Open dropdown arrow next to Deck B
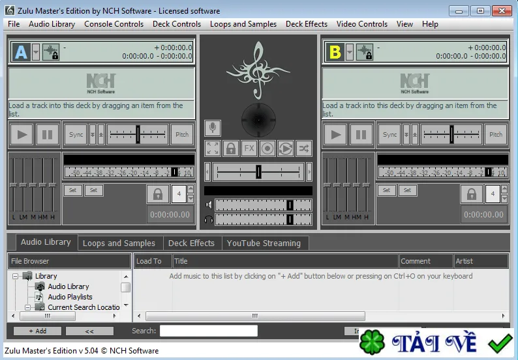Screen dimensions: 518x360 pos(350,52)
